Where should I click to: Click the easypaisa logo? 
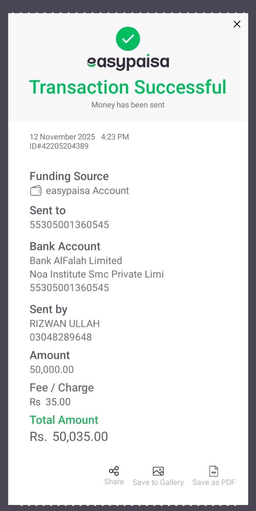click(x=128, y=63)
